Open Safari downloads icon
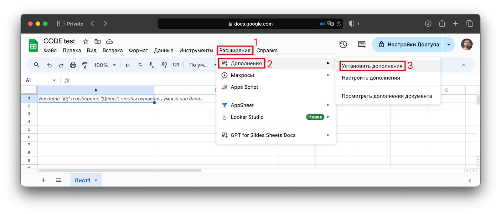 tap(428, 24)
